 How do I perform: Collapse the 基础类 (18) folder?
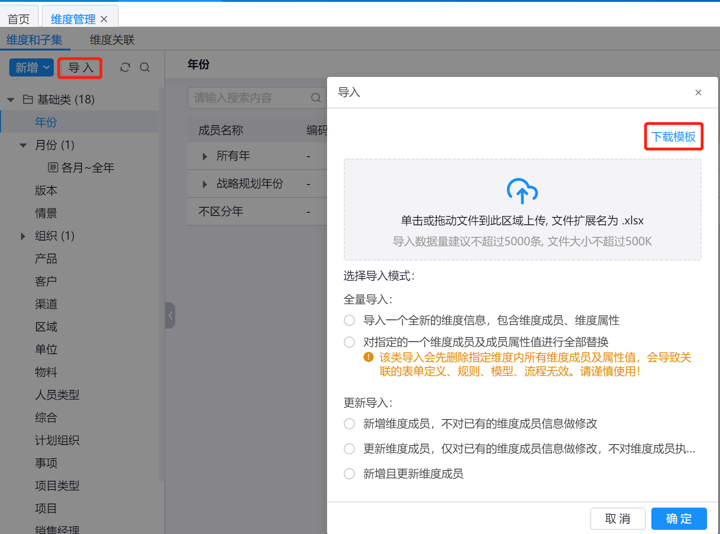(x=11, y=100)
